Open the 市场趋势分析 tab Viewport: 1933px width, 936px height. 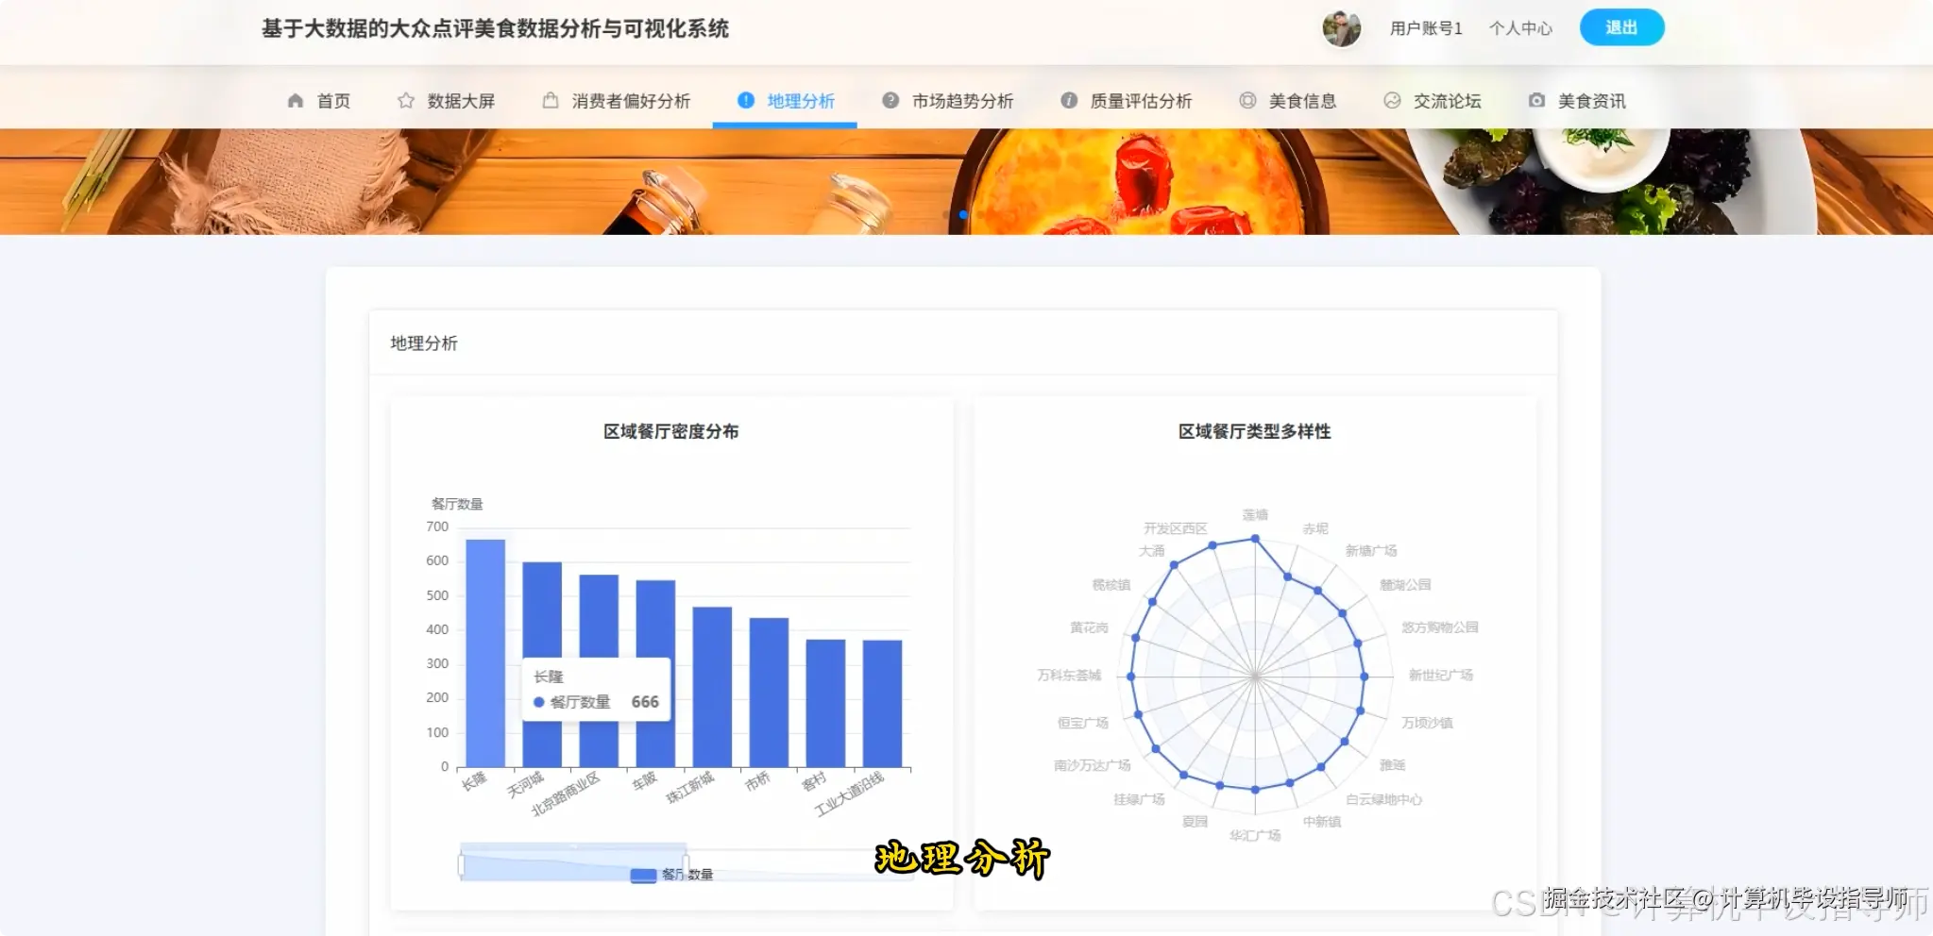(962, 100)
